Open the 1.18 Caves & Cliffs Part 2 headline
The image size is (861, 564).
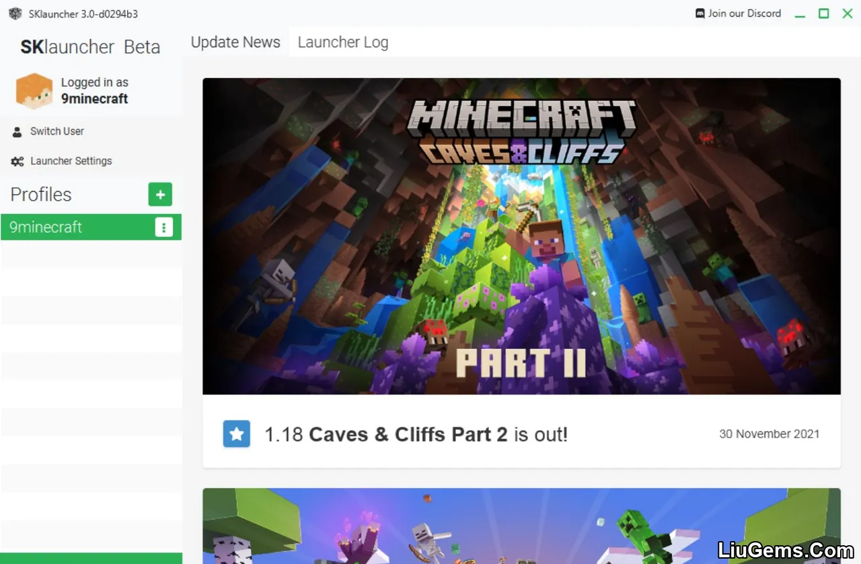pos(416,434)
